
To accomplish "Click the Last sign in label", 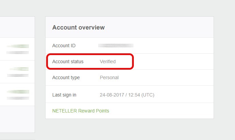I will point(64,95).
